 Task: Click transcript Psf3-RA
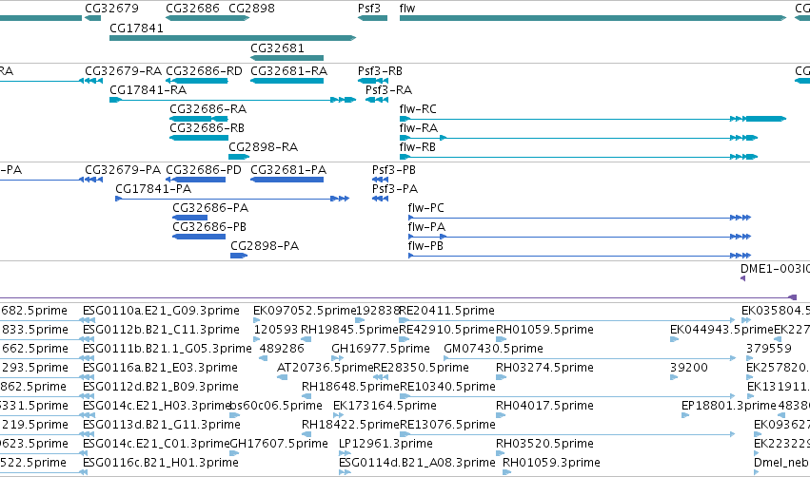click(388, 89)
